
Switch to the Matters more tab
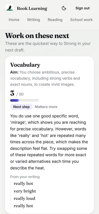[x=46, y=107]
